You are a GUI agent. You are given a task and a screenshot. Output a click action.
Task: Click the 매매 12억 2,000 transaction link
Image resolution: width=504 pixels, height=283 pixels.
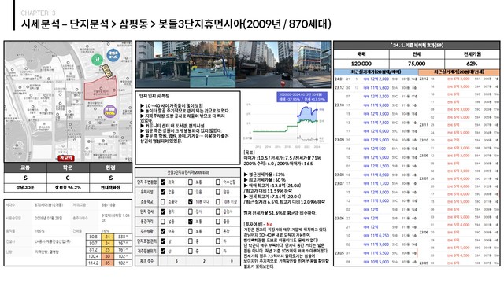pyautogui.click(x=376, y=79)
